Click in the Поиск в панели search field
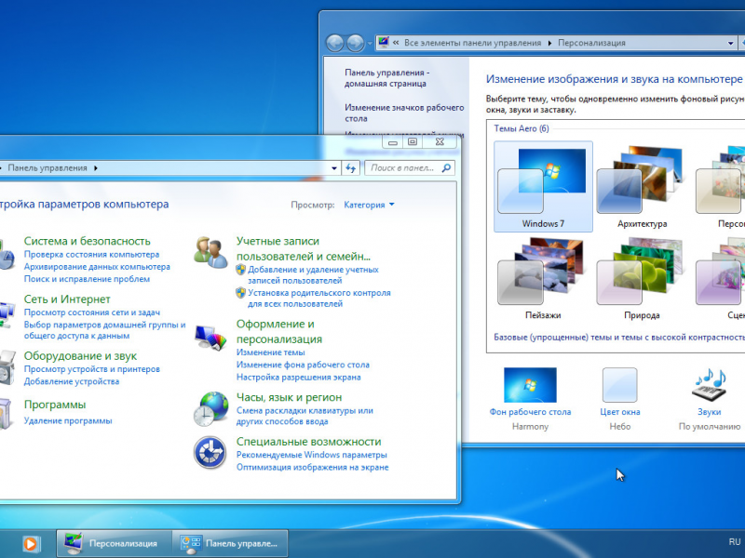The width and height of the screenshot is (745, 558). click(x=402, y=168)
